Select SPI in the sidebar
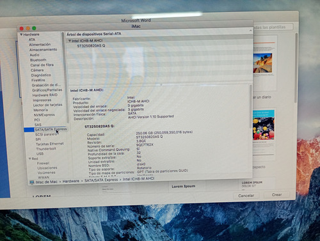320x241 pixels. click(38, 139)
